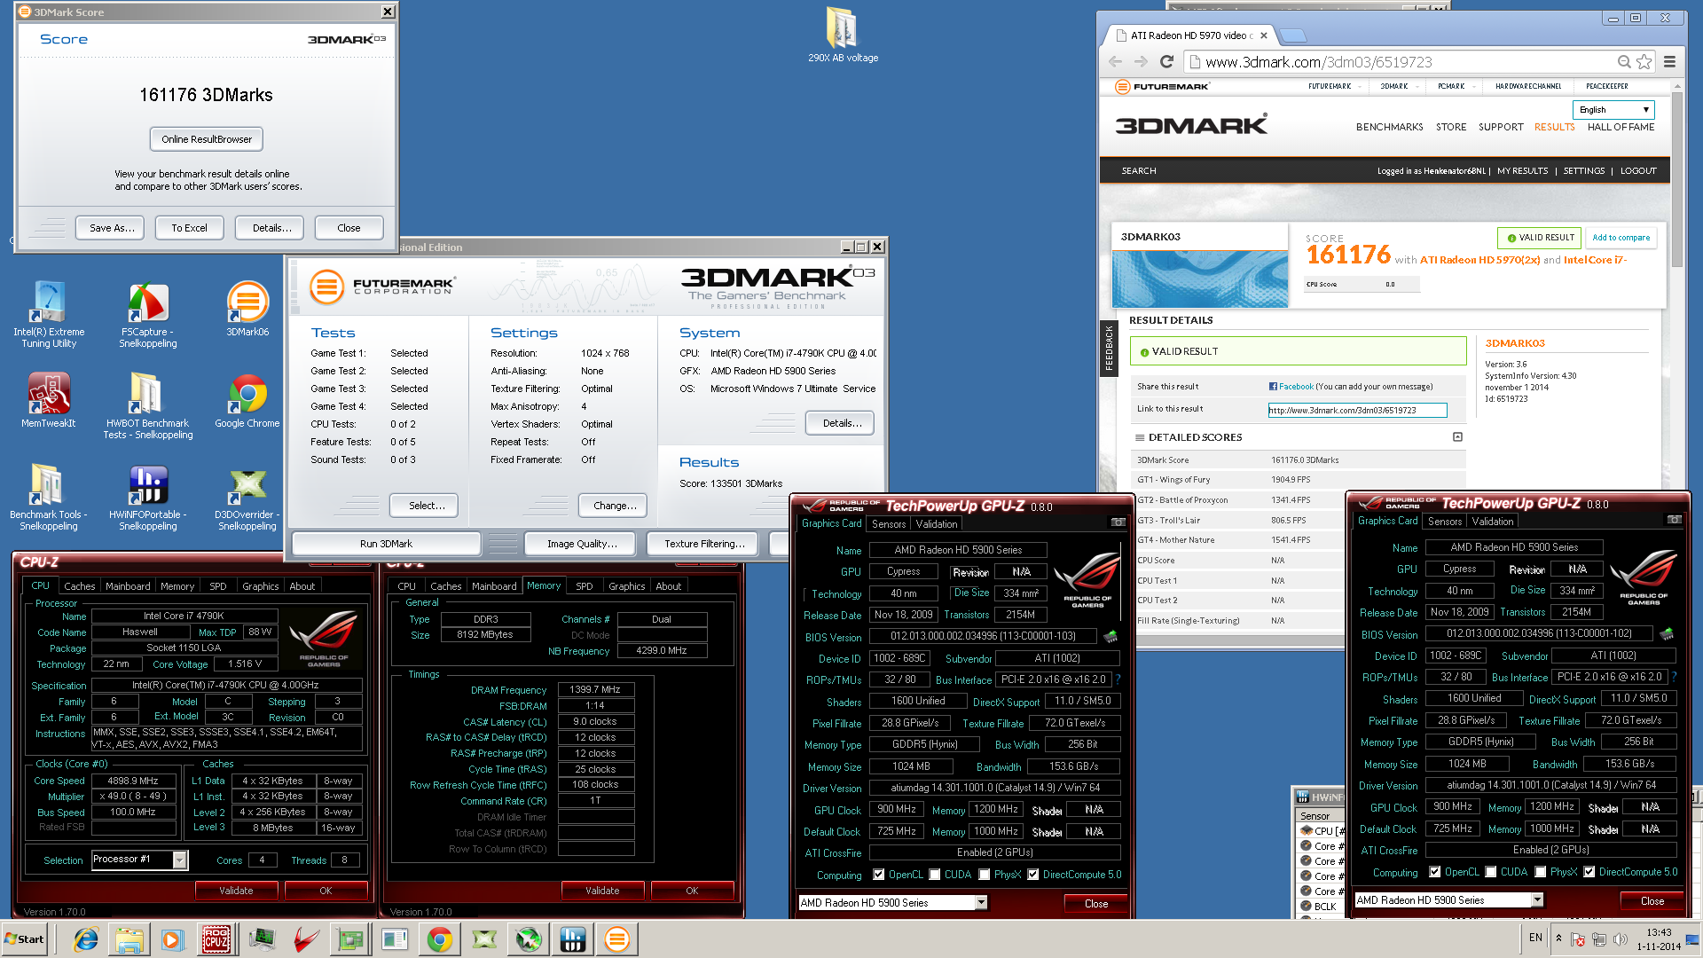
Task: Show hidden system tray icons
Action: (1558, 938)
